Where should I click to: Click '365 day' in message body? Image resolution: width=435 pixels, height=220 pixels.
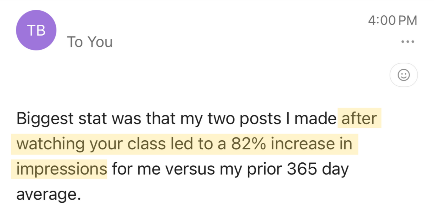318,169
